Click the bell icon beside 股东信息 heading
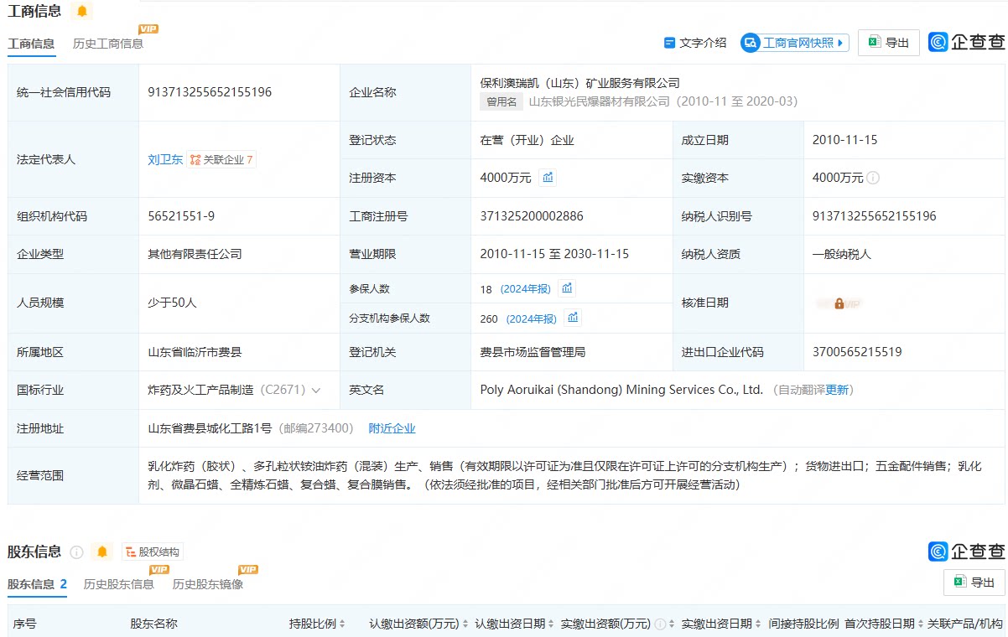The image size is (1008, 637). coord(102,552)
